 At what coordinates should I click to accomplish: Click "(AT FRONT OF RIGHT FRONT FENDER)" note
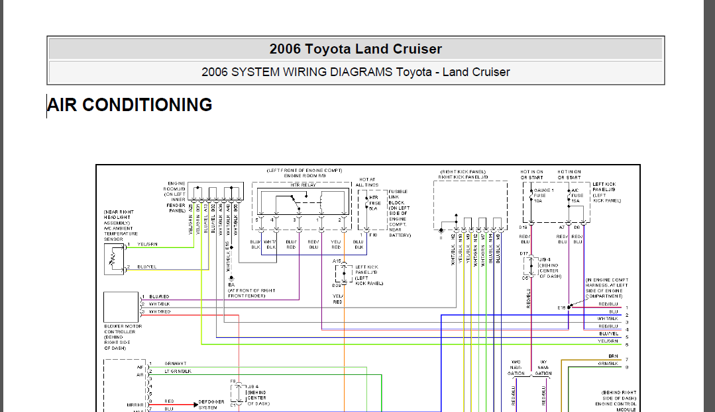click(x=251, y=293)
